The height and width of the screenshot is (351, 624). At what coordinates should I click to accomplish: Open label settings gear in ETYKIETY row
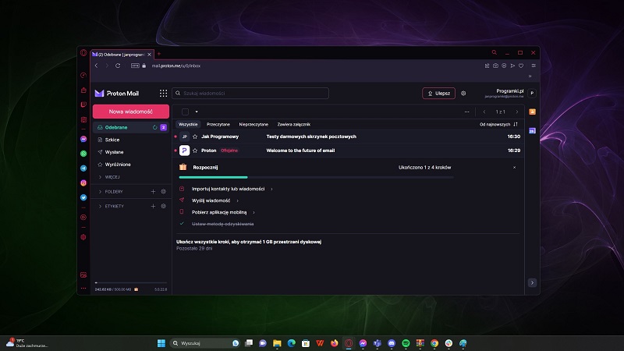(x=164, y=206)
